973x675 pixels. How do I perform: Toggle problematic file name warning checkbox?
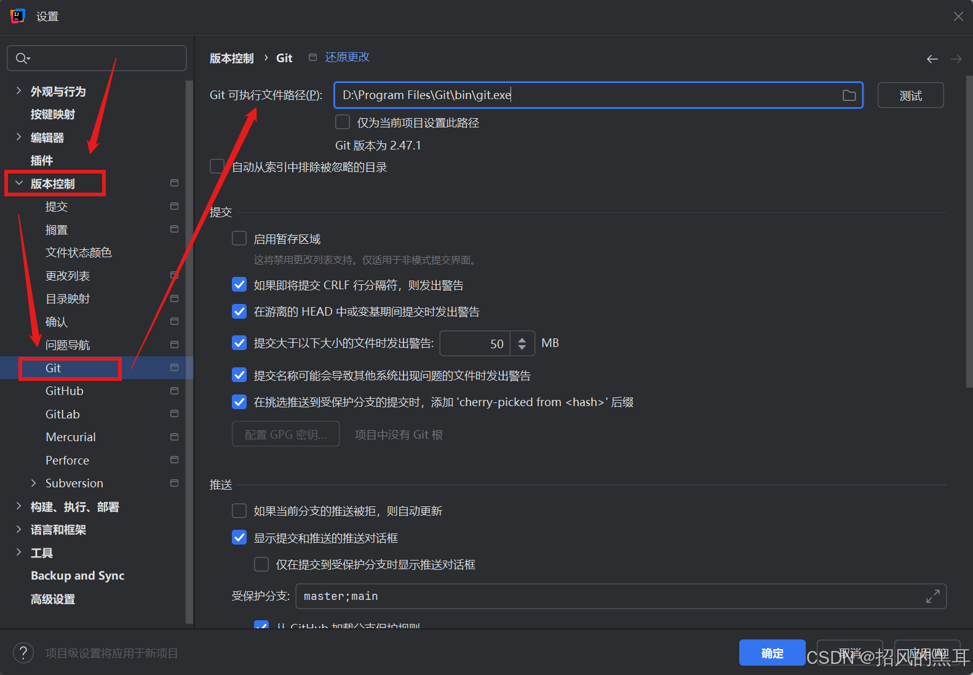(x=239, y=375)
